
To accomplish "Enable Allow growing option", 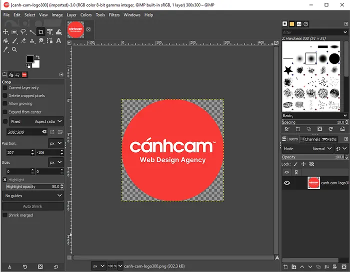I will coord(5,104).
